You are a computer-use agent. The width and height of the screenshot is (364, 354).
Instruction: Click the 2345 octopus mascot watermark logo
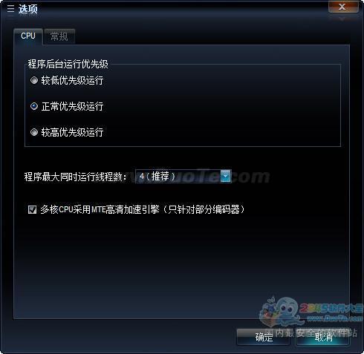point(282,311)
